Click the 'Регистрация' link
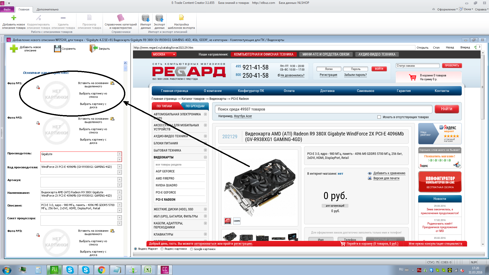489x275 pixels. (328, 75)
